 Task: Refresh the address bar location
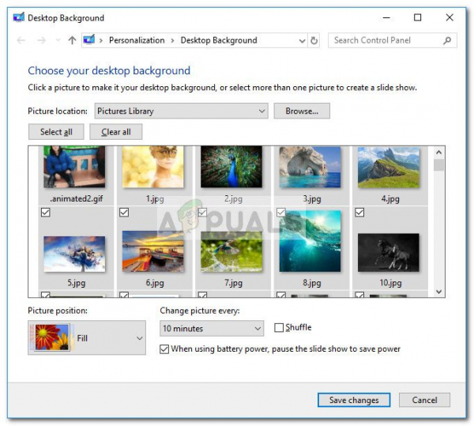(x=314, y=40)
